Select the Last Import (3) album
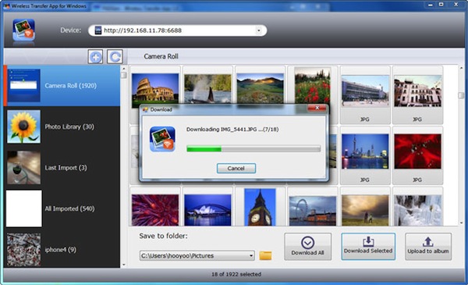This screenshot has width=468, height=285. (x=62, y=168)
